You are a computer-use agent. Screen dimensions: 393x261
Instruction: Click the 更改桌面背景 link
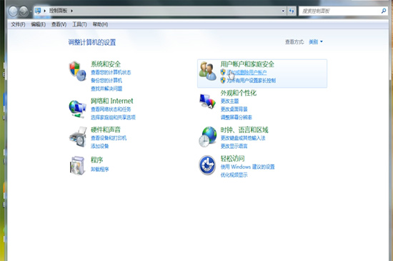pyautogui.click(x=234, y=109)
